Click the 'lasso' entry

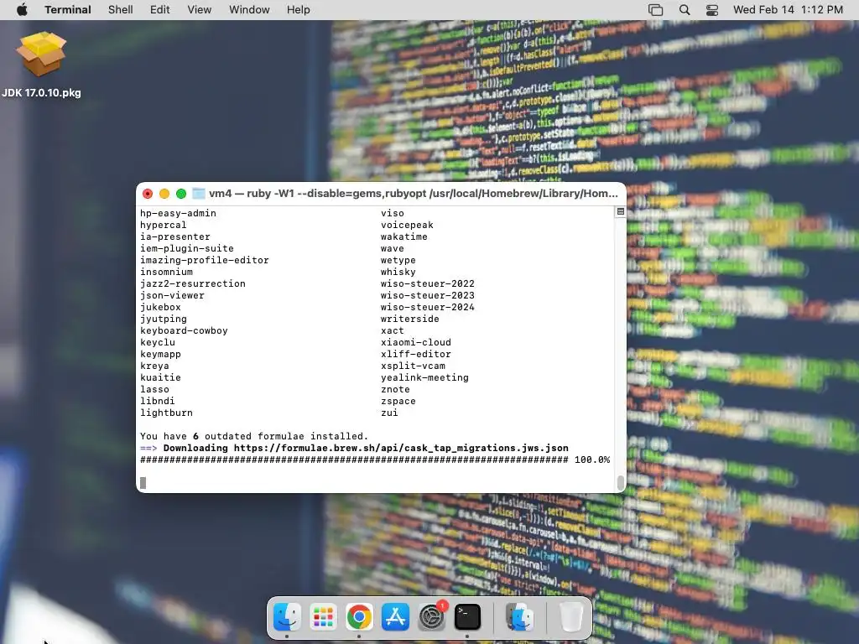(154, 389)
